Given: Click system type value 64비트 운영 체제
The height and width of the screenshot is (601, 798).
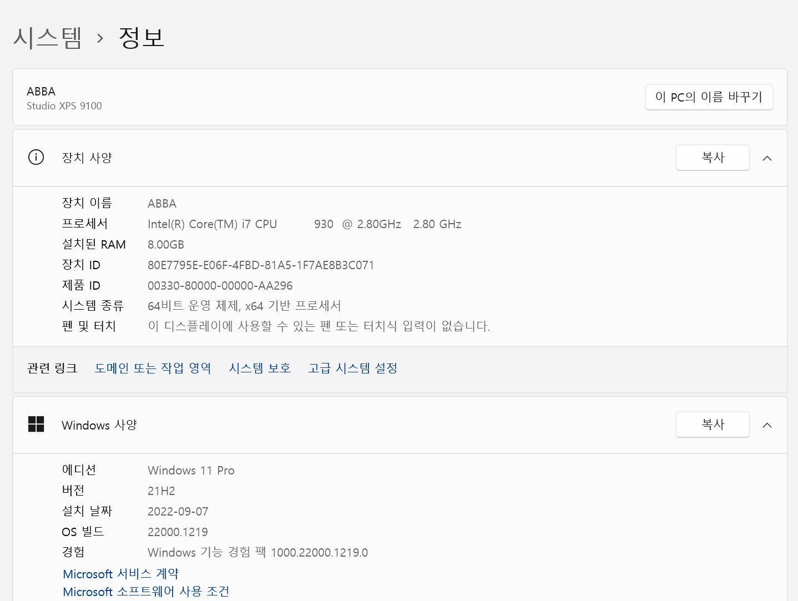Looking at the screenshot, I should tap(244, 306).
